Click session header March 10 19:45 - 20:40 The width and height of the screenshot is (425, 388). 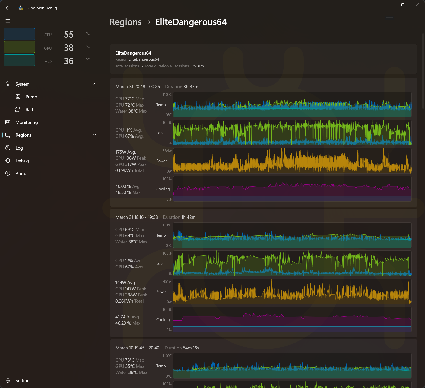(137, 348)
